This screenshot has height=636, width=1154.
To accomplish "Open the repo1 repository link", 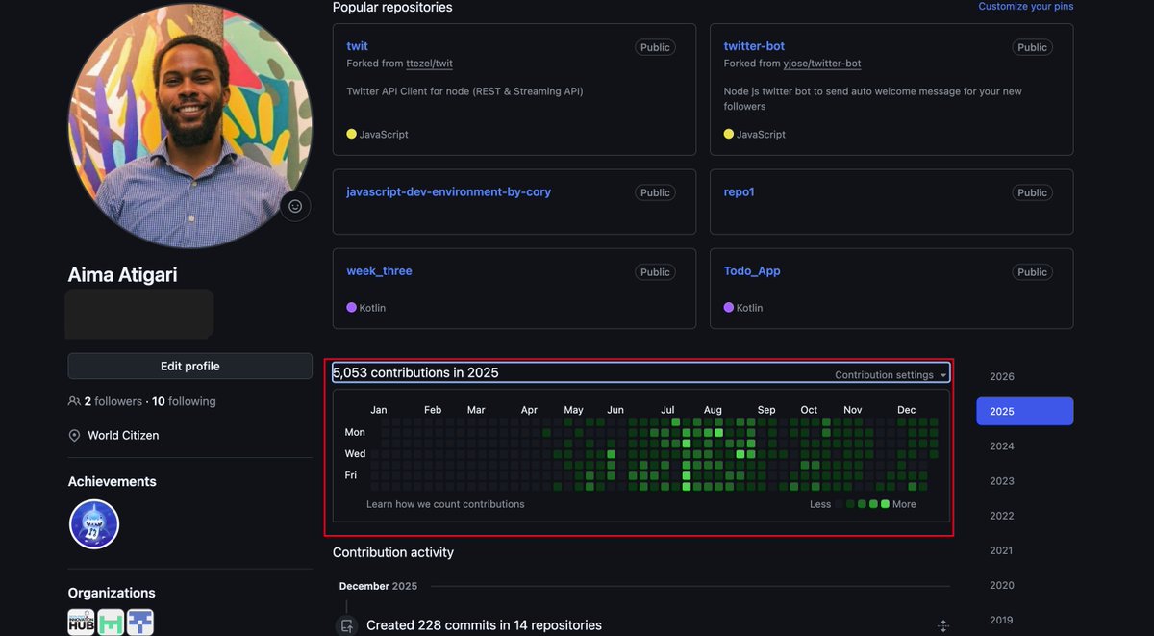I will [x=739, y=191].
